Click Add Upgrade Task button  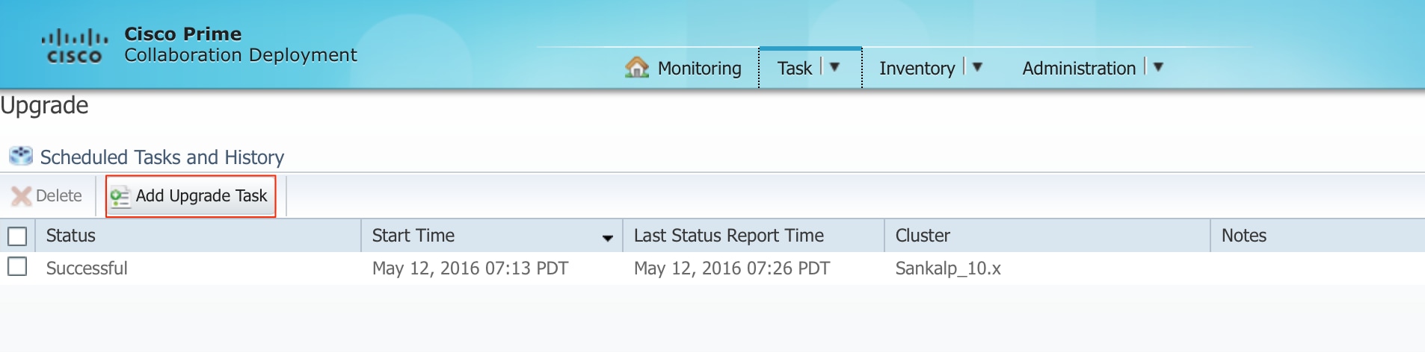(x=191, y=196)
